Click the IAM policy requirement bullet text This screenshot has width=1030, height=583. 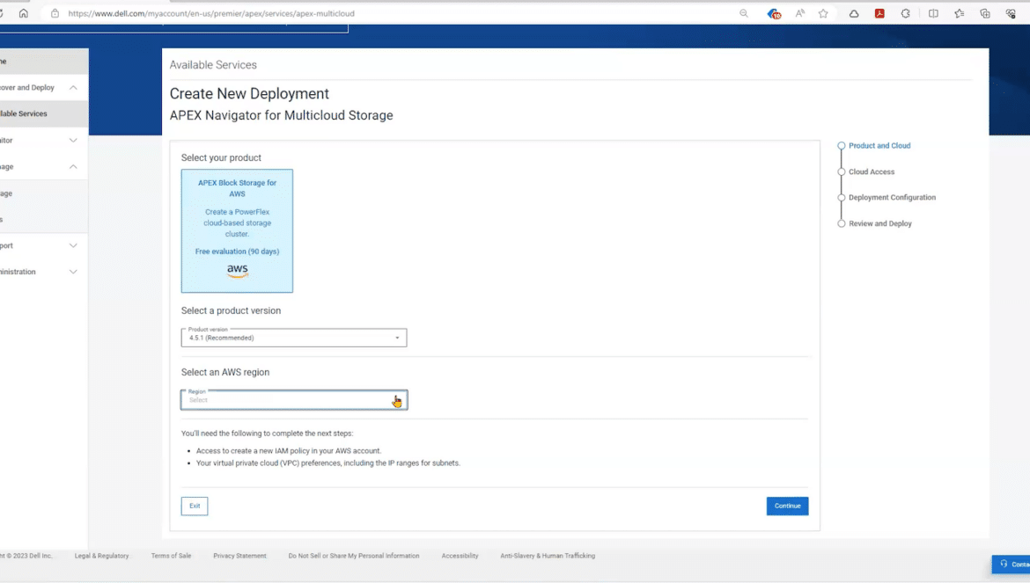click(x=289, y=450)
